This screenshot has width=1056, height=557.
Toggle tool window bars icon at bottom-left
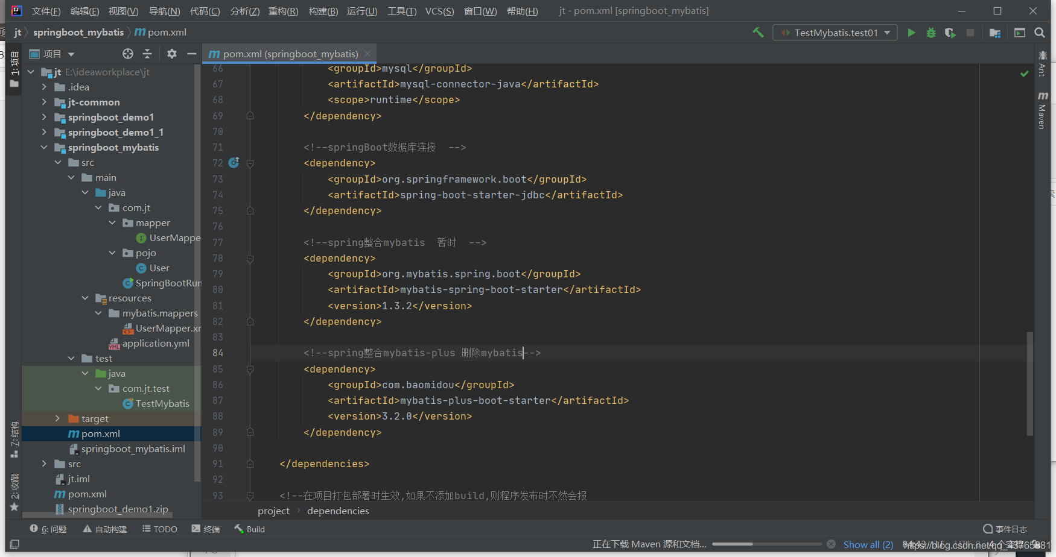(14, 544)
